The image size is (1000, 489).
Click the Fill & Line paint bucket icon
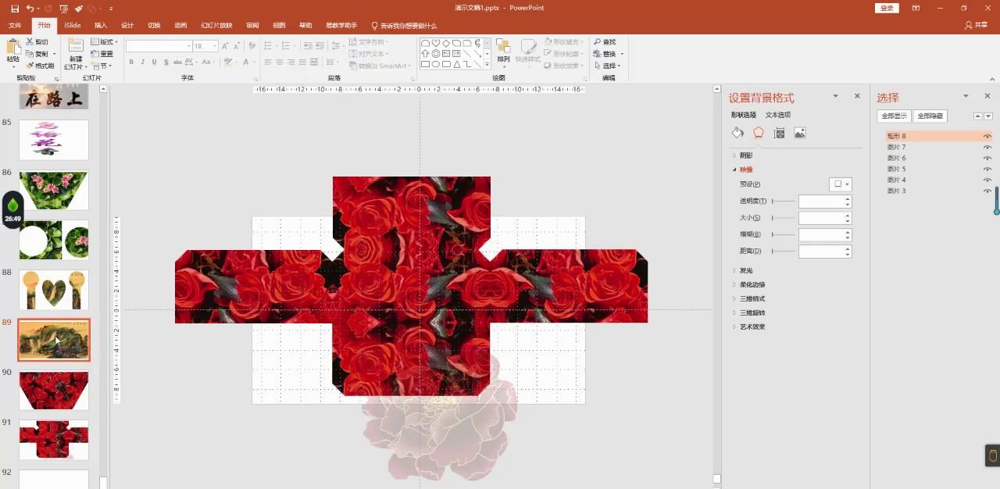[x=737, y=133]
